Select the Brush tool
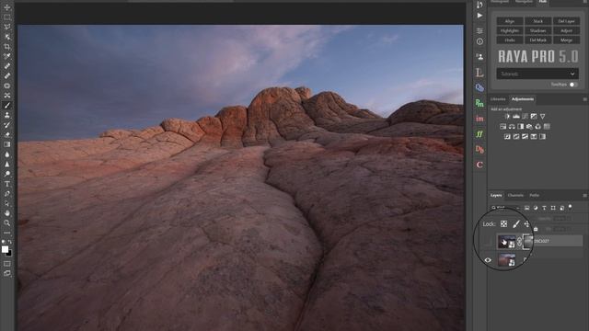 (7, 105)
